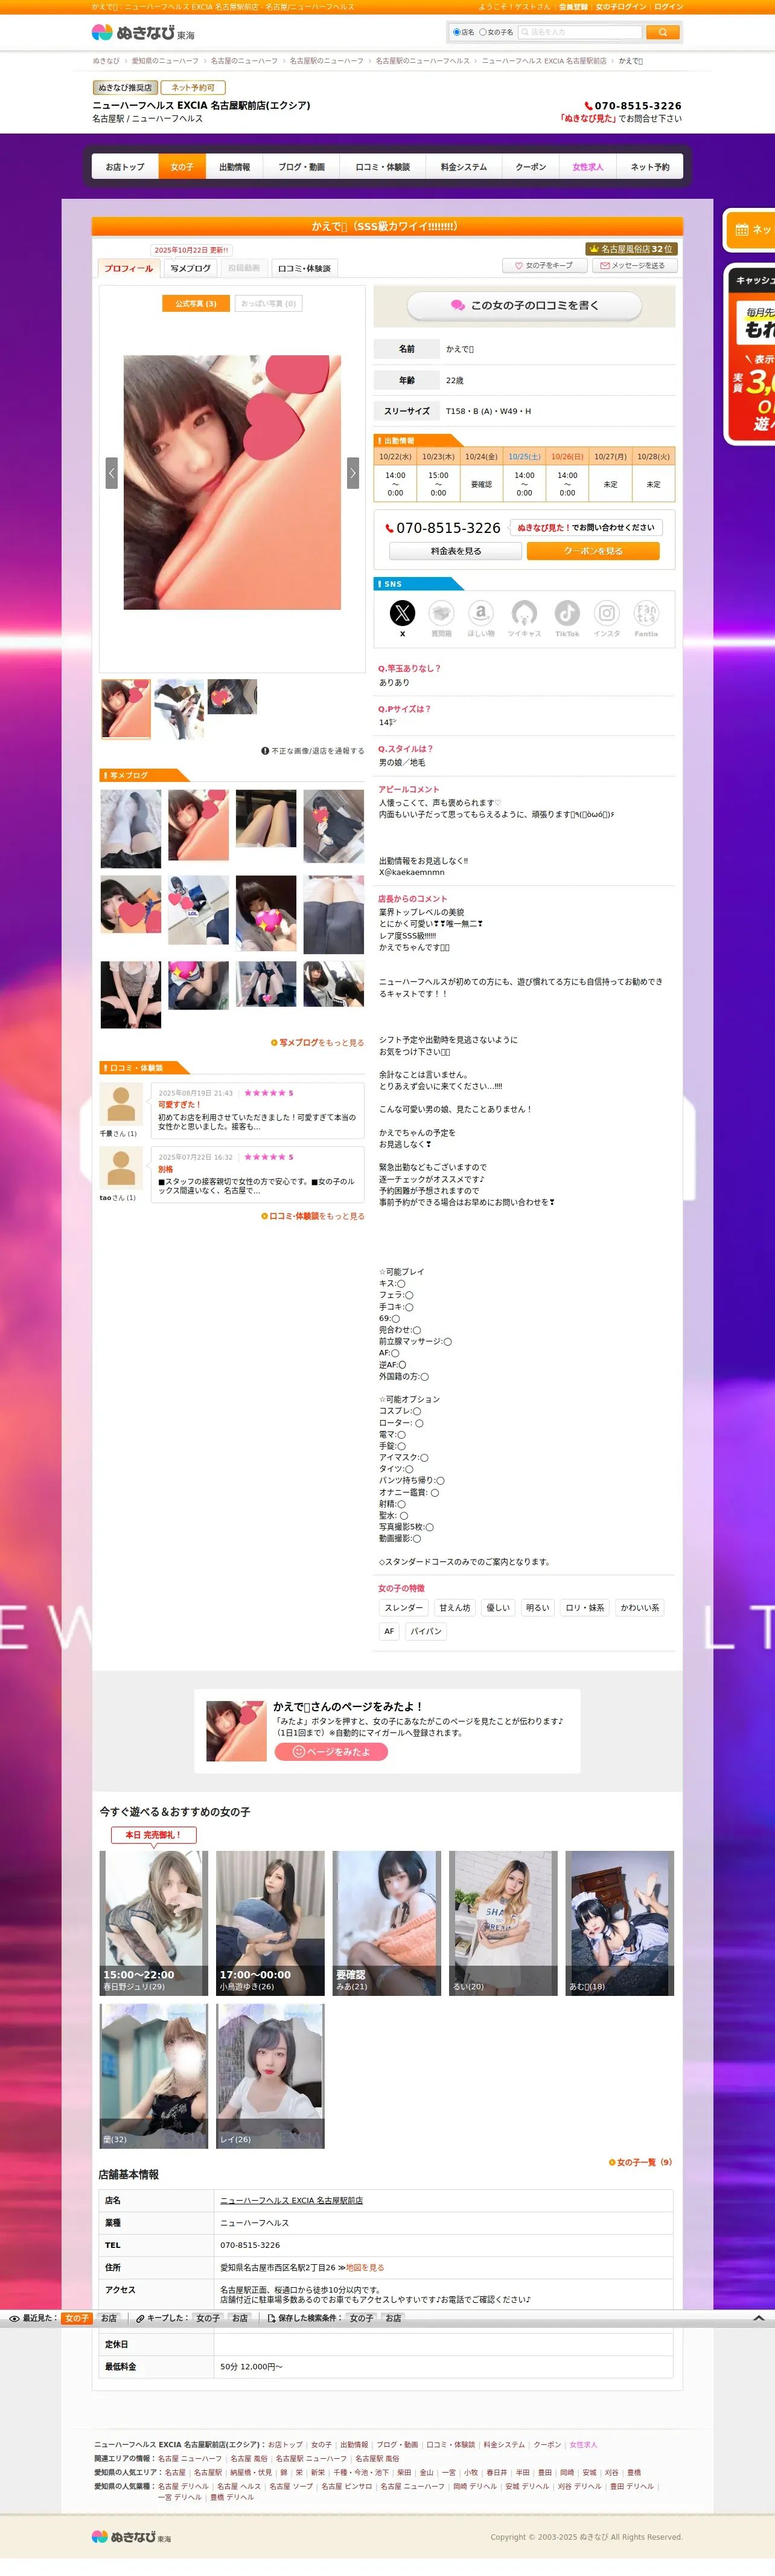
Task: Open the 可愛すぎた！ review title
Action: click(x=180, y=1105)
